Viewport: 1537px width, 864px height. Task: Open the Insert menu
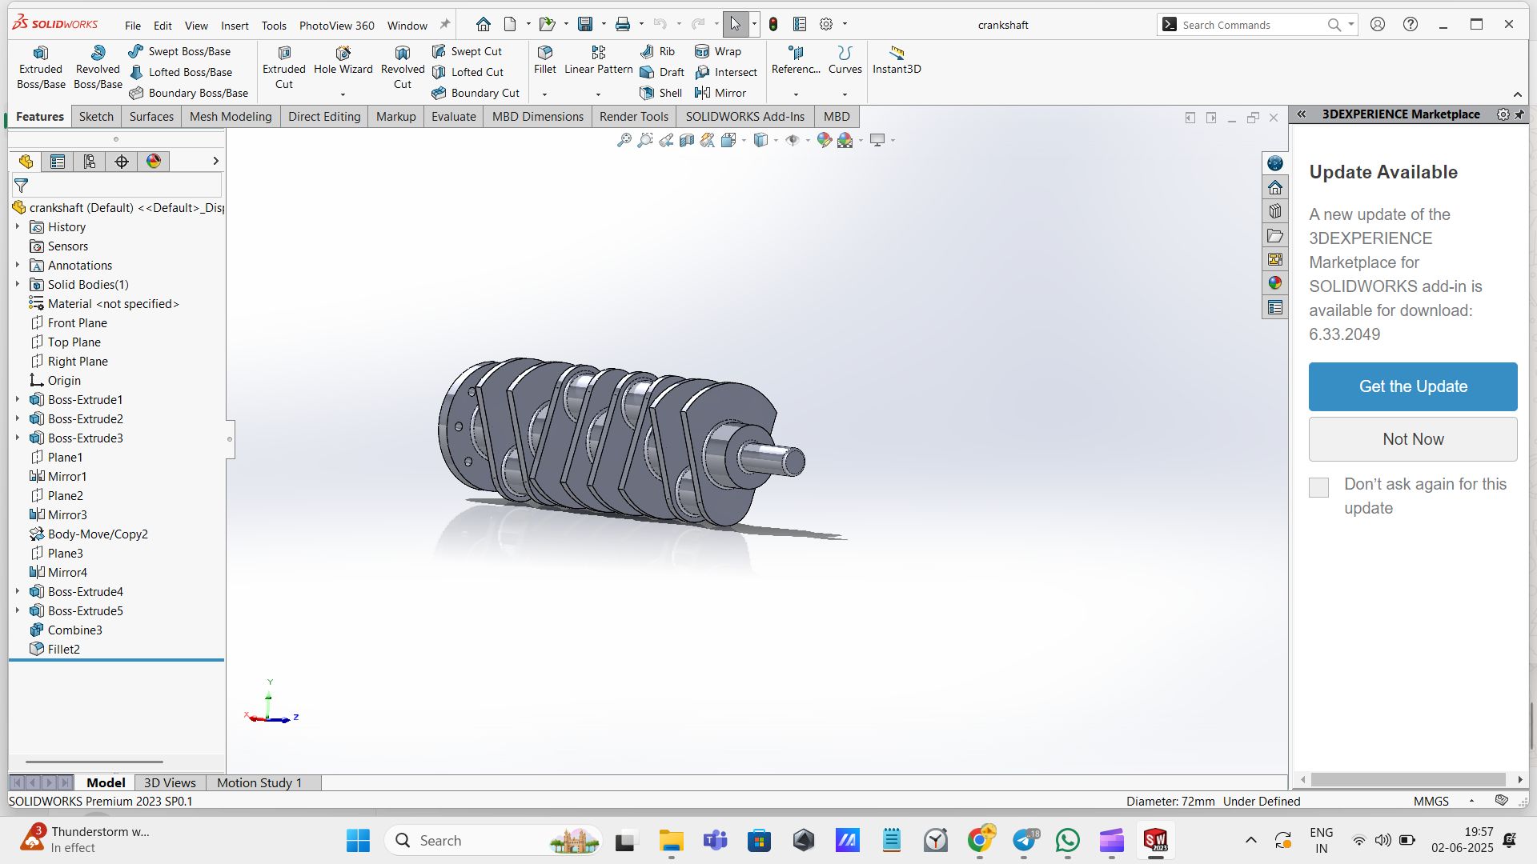point(235,26)
